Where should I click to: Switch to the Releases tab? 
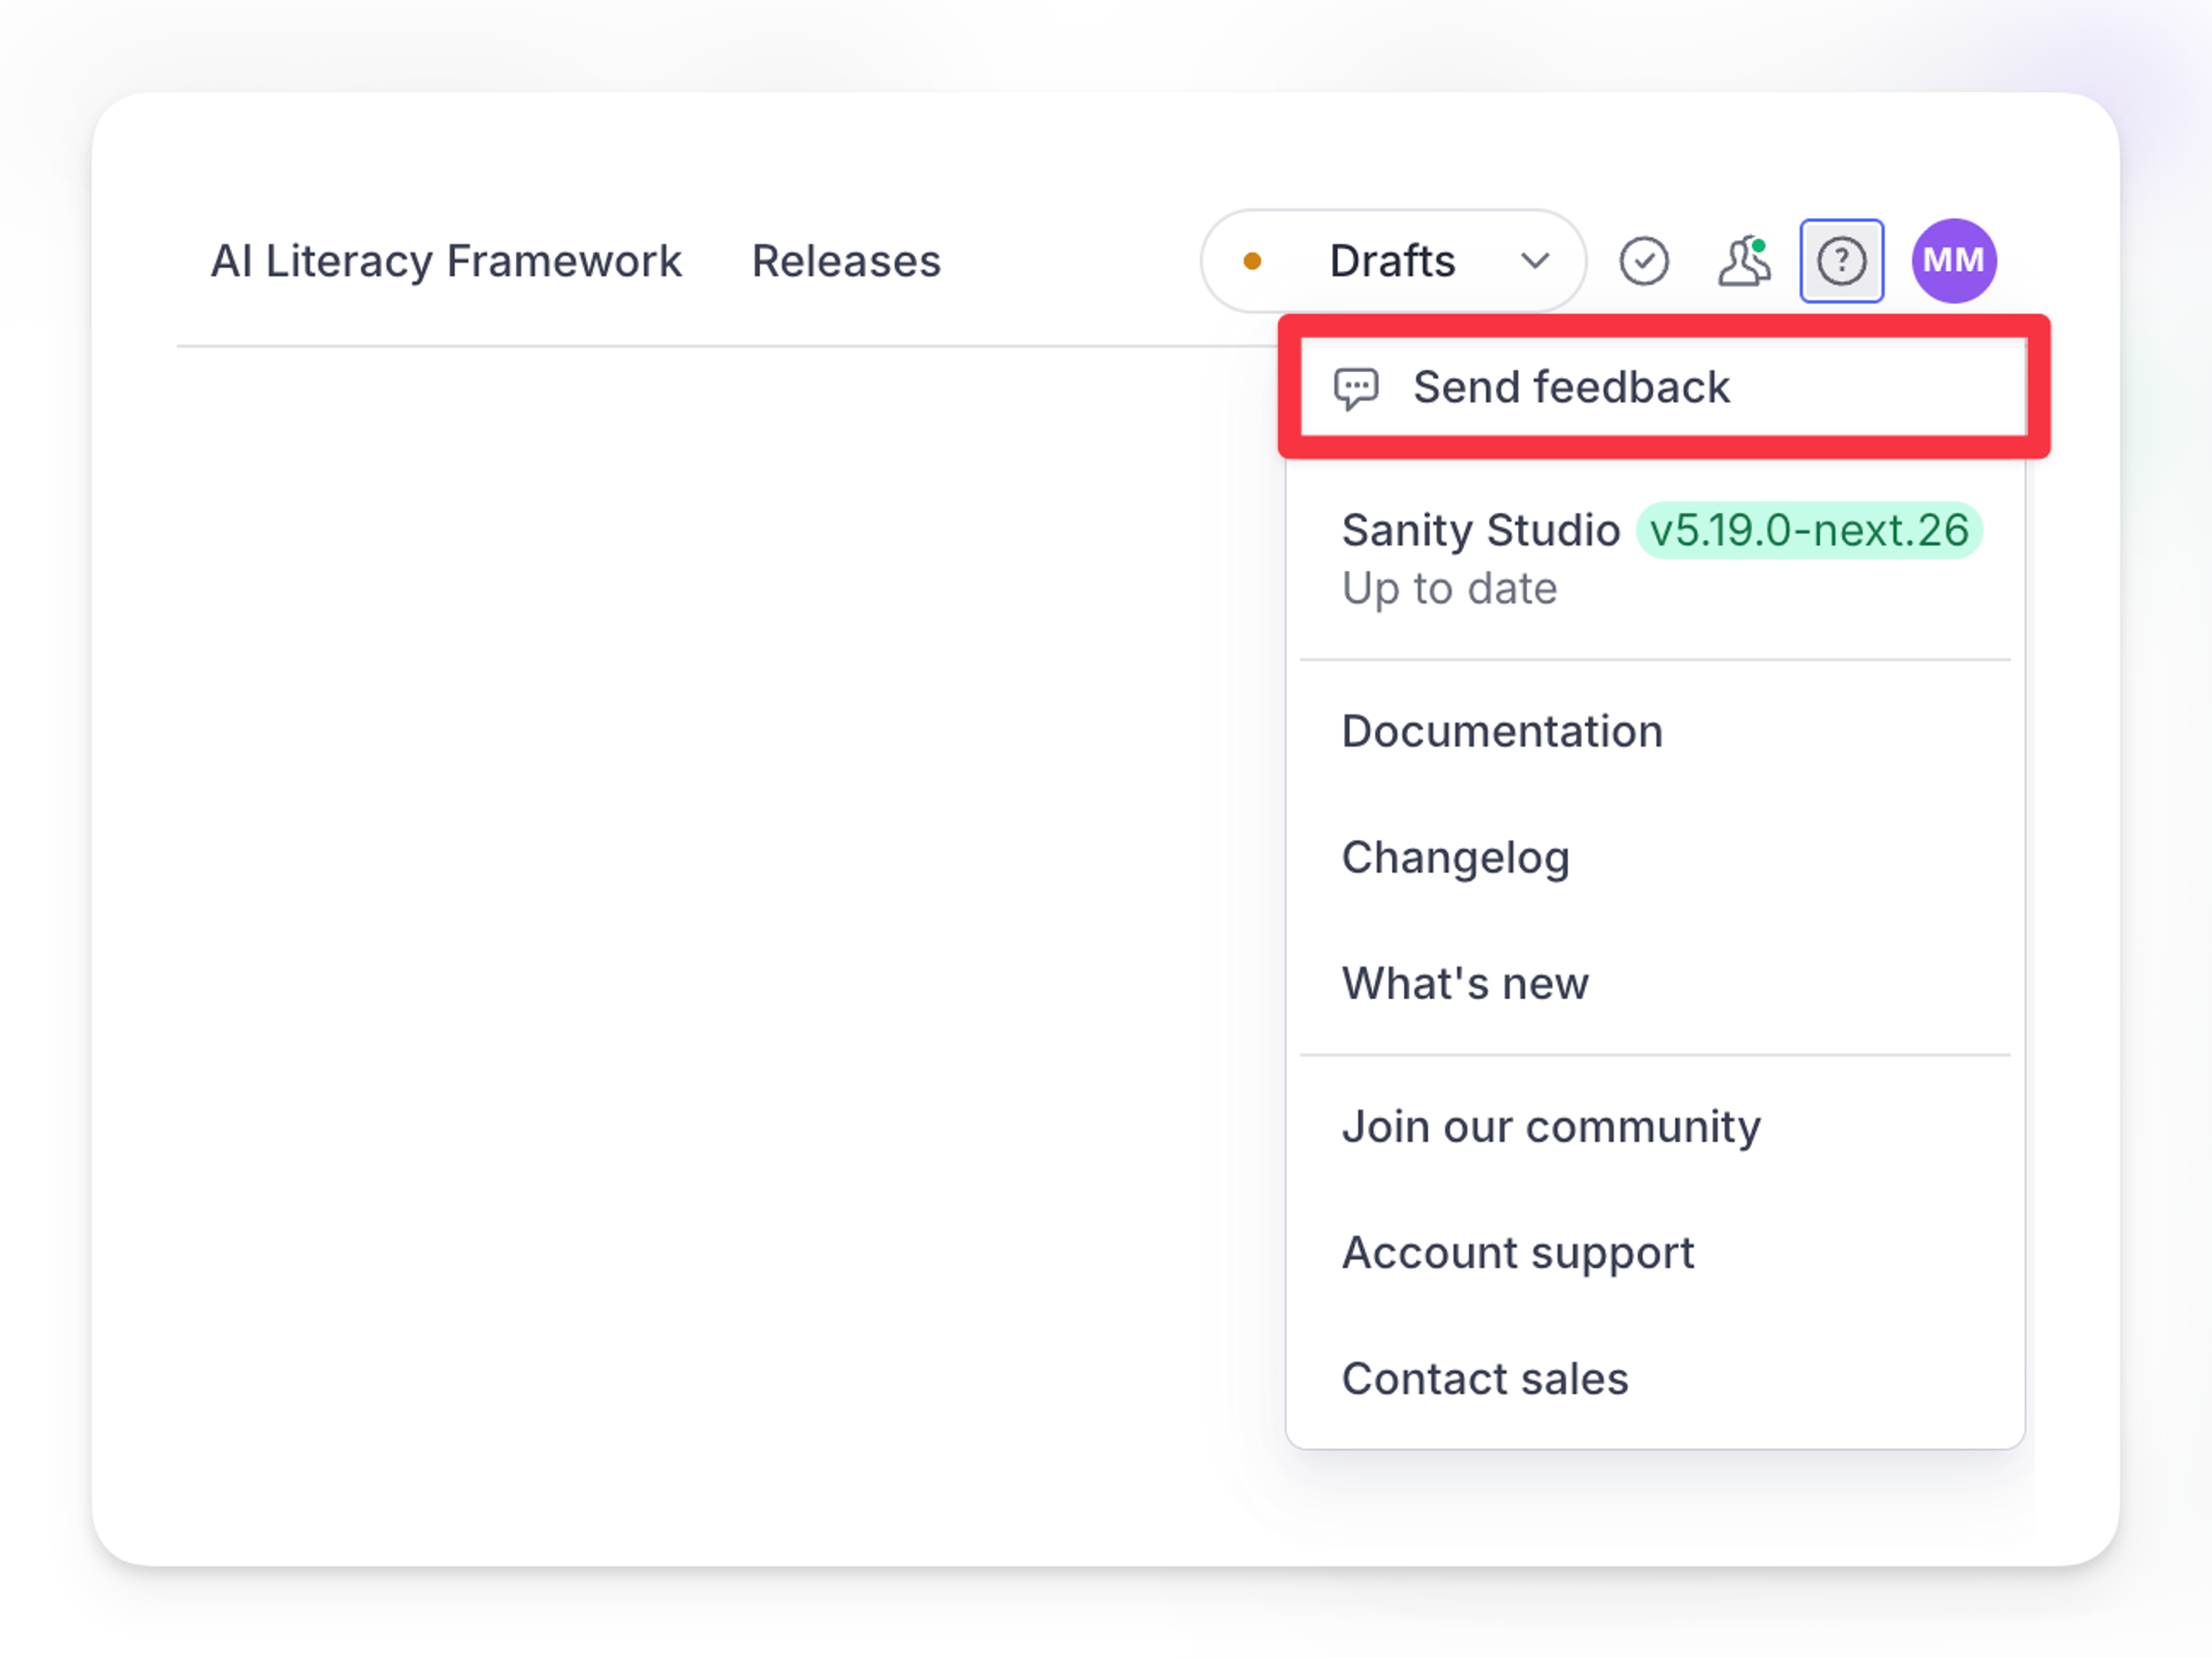pos(845,261)
